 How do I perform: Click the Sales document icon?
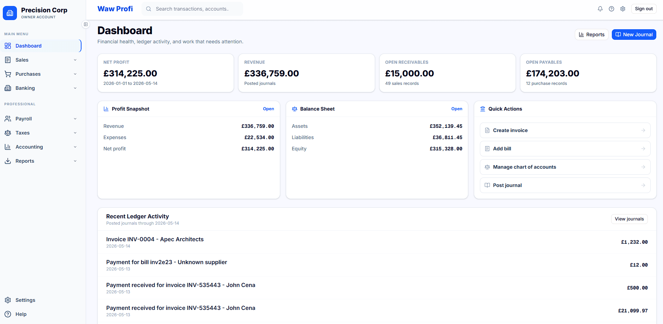(8, 60)
